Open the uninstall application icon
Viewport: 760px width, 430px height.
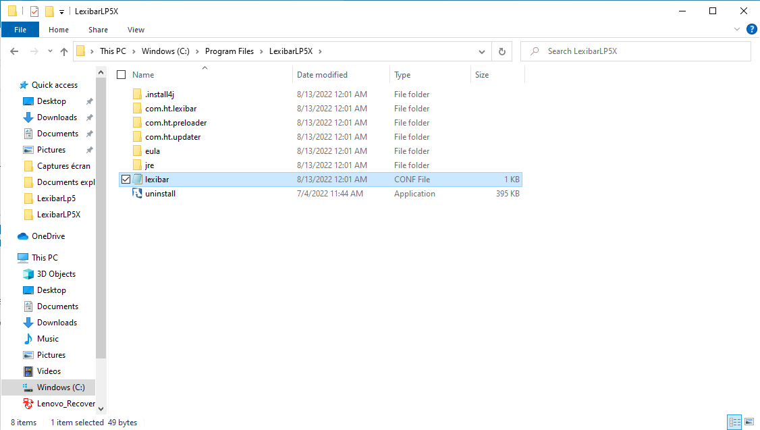137,194
